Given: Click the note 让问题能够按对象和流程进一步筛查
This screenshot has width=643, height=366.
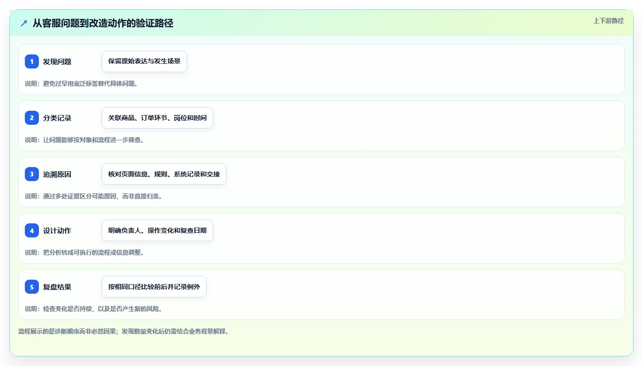Looking at the screenshot, I should tap(93, 140).
